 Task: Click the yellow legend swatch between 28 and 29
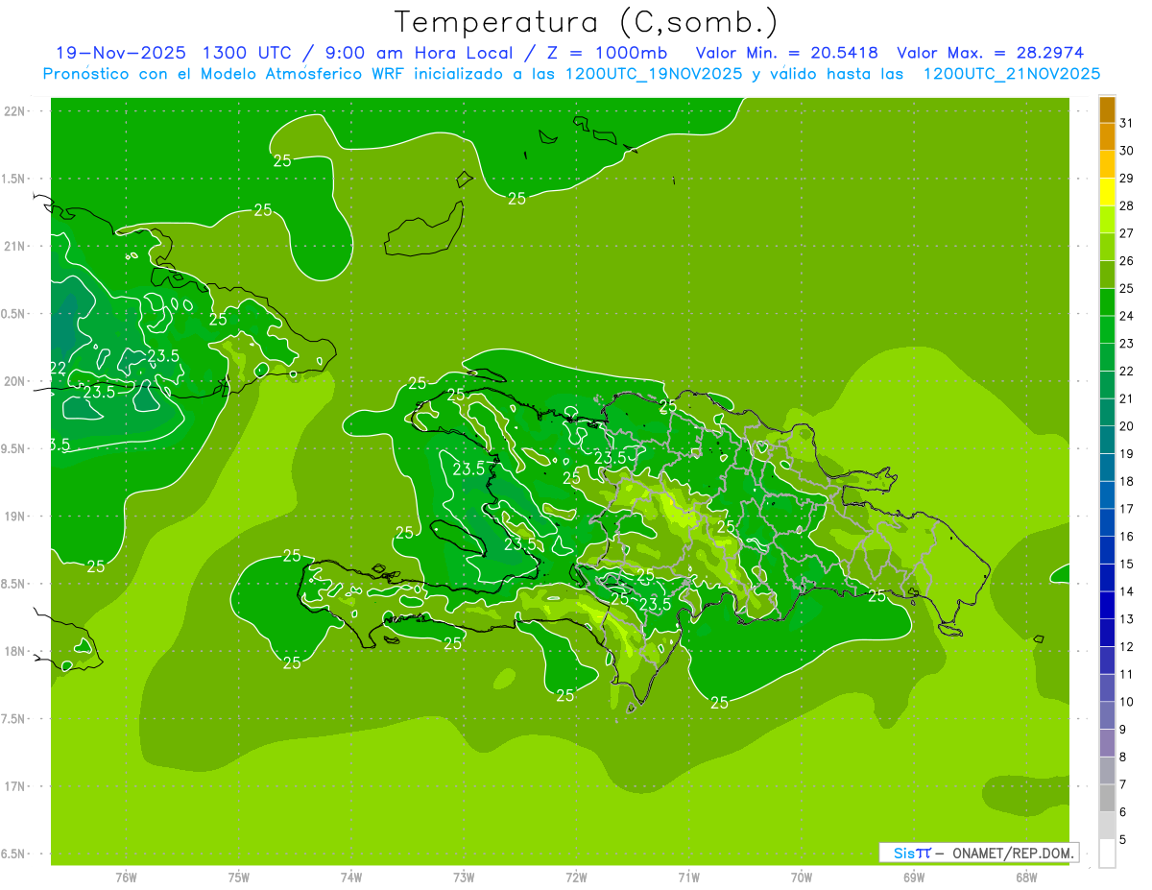click(1107, 193)
